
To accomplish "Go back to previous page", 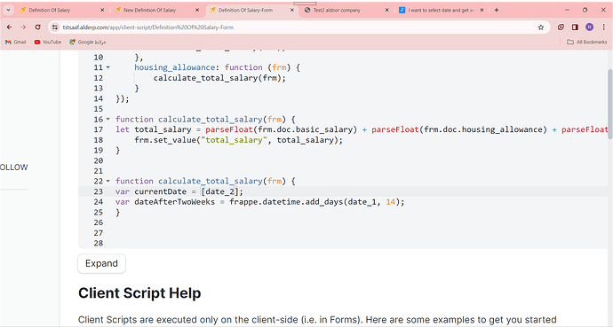I will (10, 27).
